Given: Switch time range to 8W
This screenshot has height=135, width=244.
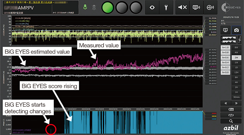Looking at the screenshot, I should [x=236, y=48].
